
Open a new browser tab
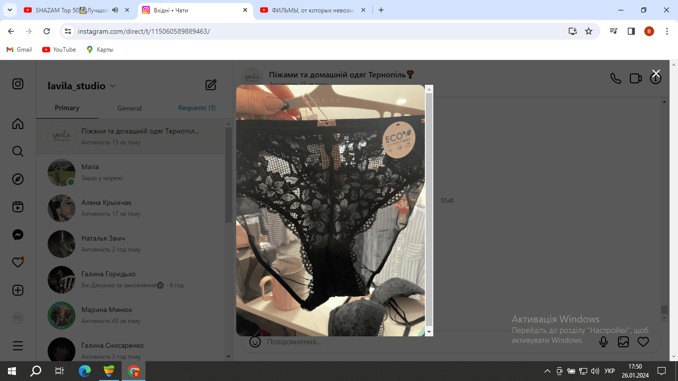(x=381, y=10)
